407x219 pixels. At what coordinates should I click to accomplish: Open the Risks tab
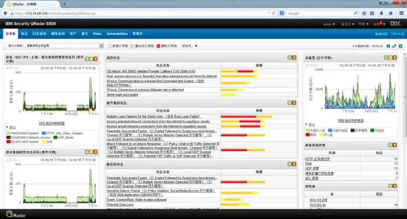point(97,33)
